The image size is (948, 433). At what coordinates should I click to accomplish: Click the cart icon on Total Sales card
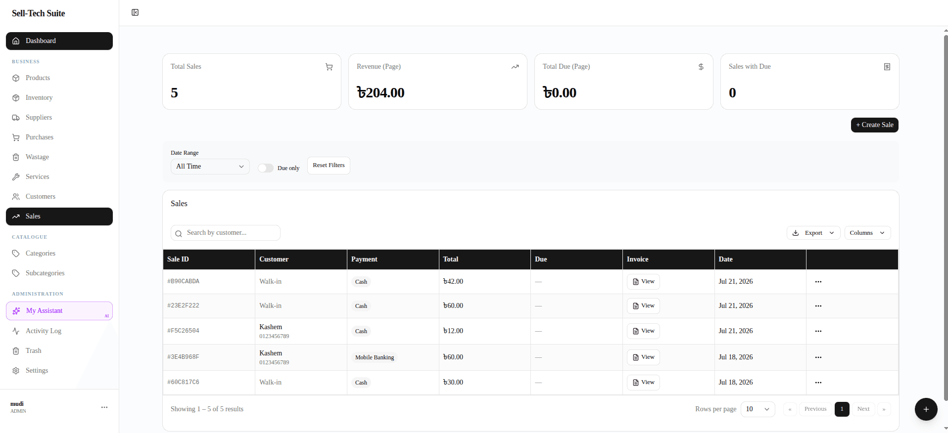[329, 67]
